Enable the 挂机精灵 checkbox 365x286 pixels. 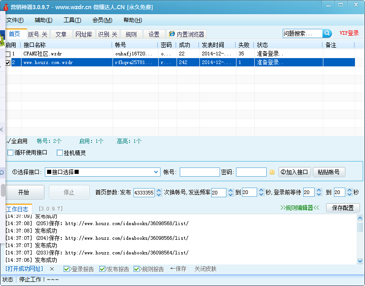pos(60,153)
